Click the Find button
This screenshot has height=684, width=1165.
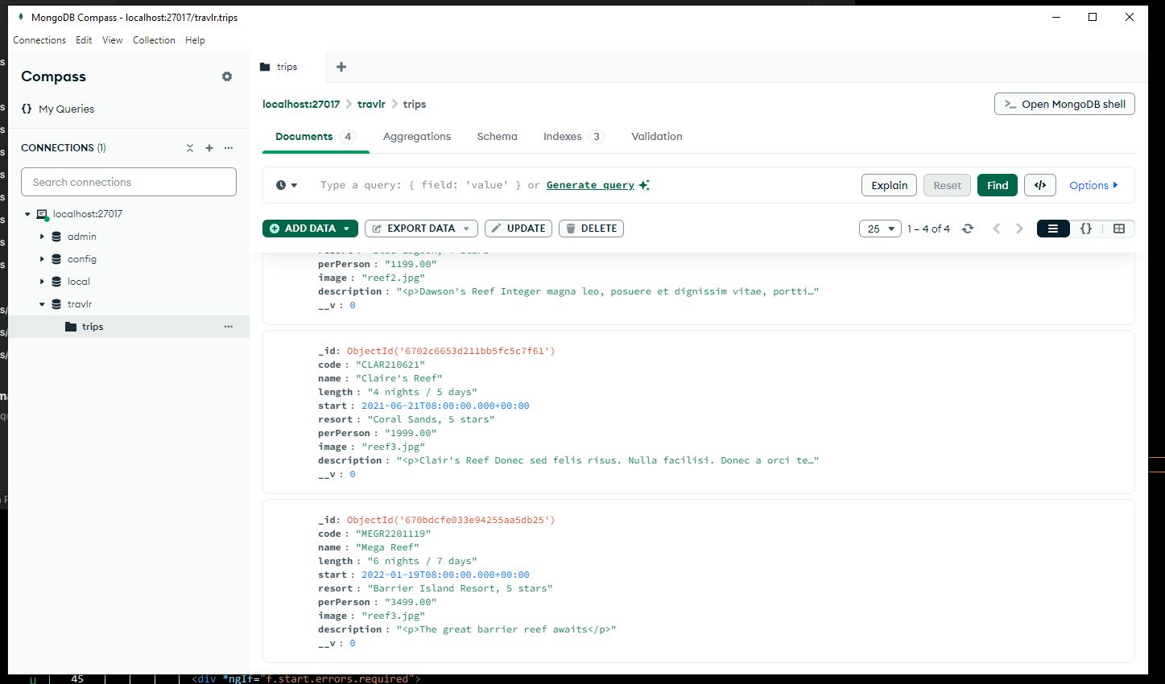997,185
